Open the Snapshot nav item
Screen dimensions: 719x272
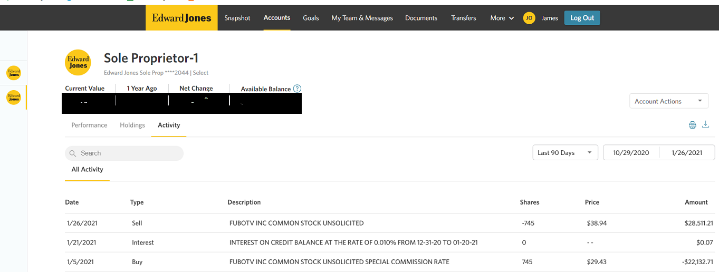click(237, 18)
